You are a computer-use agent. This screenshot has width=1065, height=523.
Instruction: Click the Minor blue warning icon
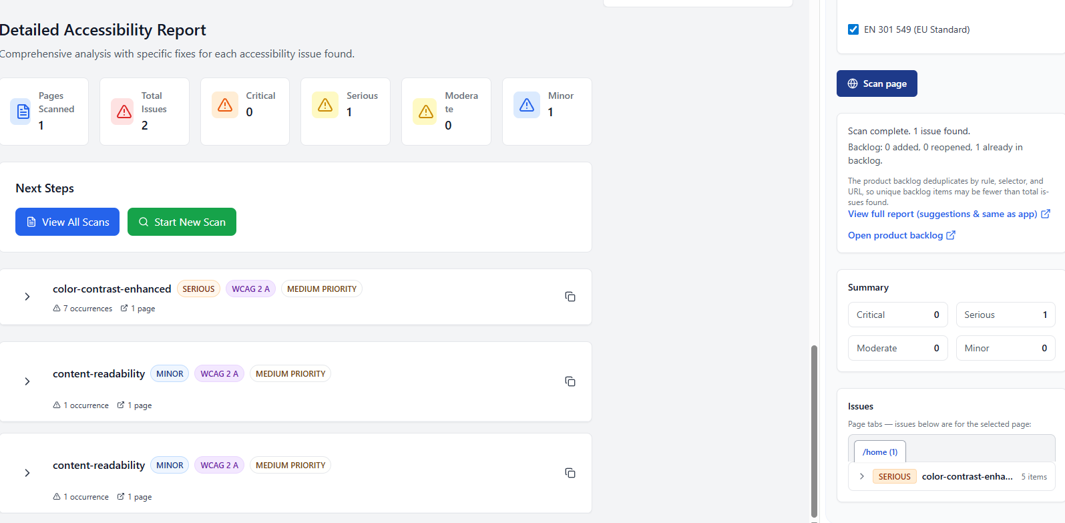point(526,105)
